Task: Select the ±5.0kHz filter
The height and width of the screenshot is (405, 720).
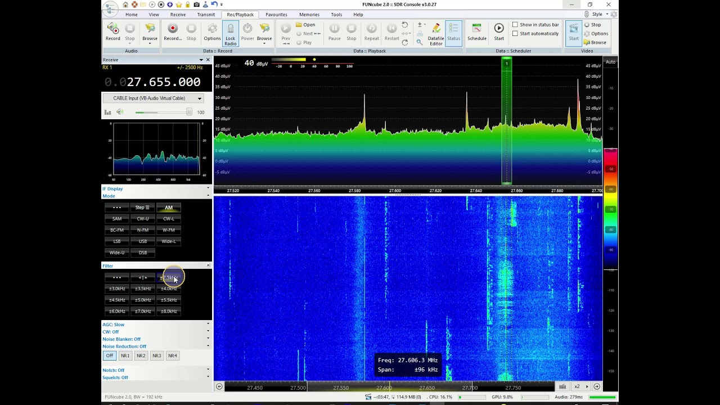Action: [143, 300]
